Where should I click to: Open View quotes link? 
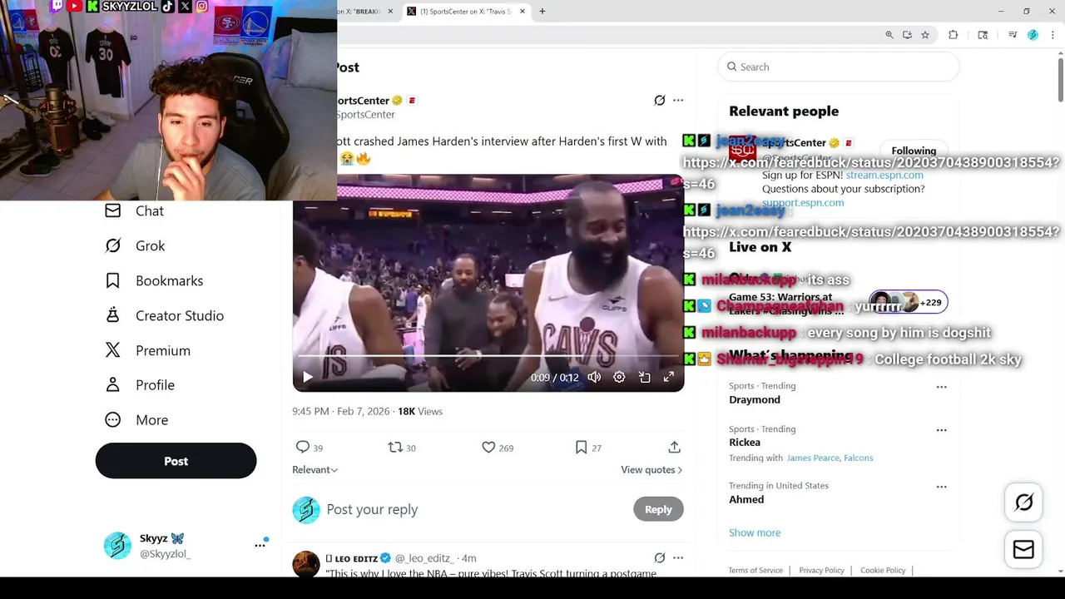651,469
